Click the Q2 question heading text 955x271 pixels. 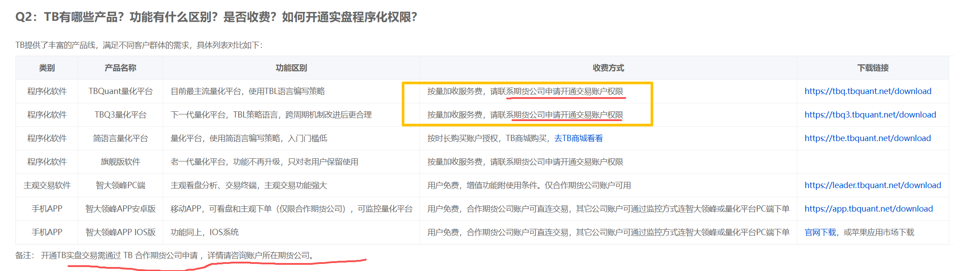(x=216, y=17)
